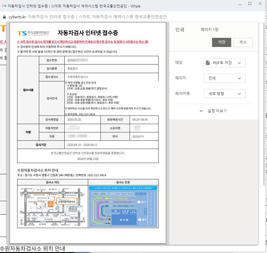Screen dimensions: 267x253
Task: Click the 2020년 04월 15일 issue date
Action: click(x=88, y=159)
